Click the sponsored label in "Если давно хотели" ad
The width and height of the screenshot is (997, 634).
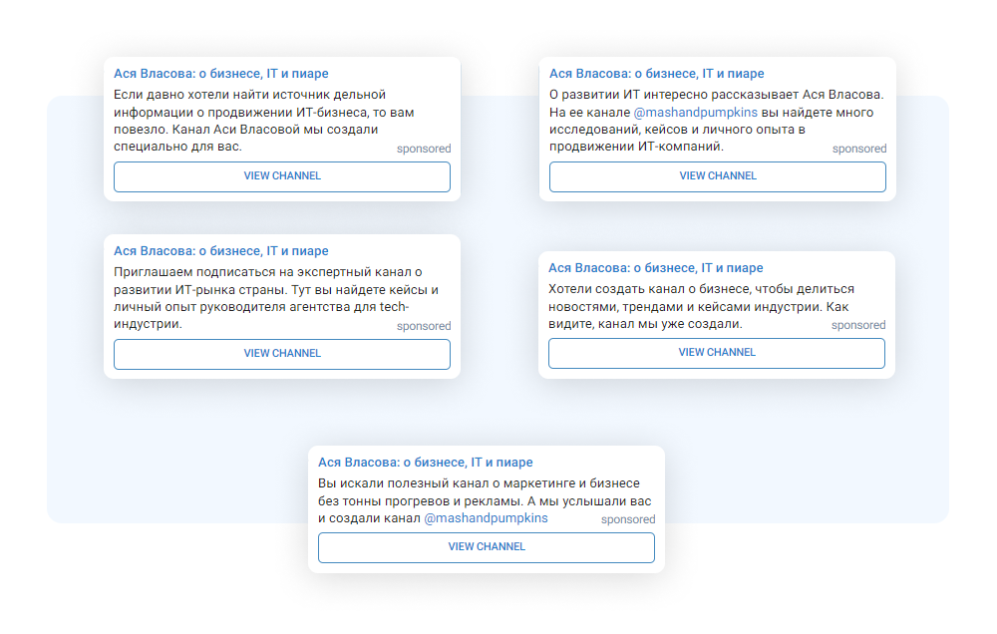[424, 149]
